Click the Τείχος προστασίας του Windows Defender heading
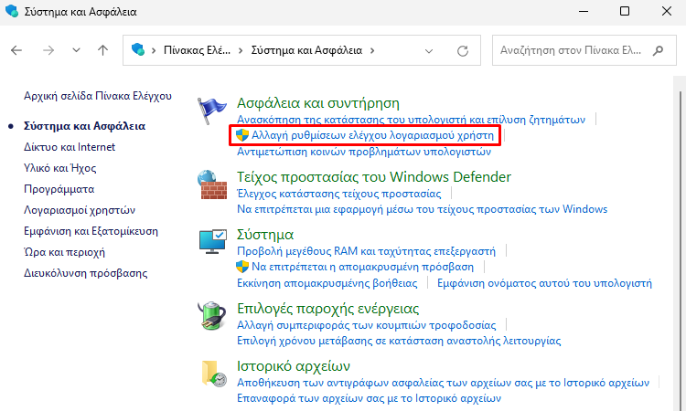The image size is (686, 411). 373,177
